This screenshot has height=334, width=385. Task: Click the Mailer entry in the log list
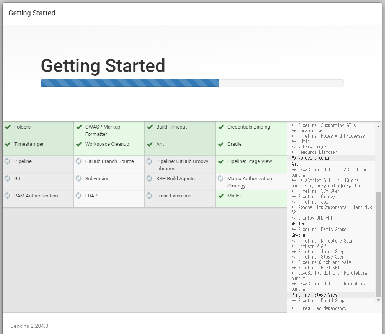299,223
